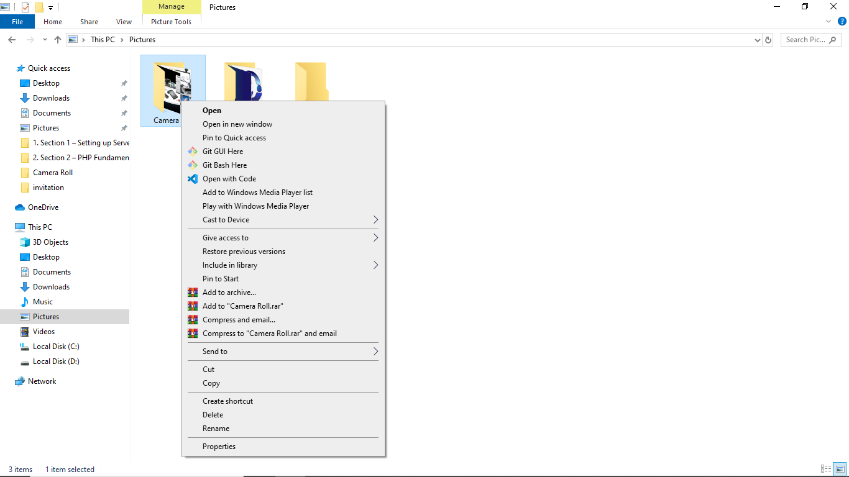Choose Rename in the context menu
Viewport: 849px width, 477px height.
point(216,429)
